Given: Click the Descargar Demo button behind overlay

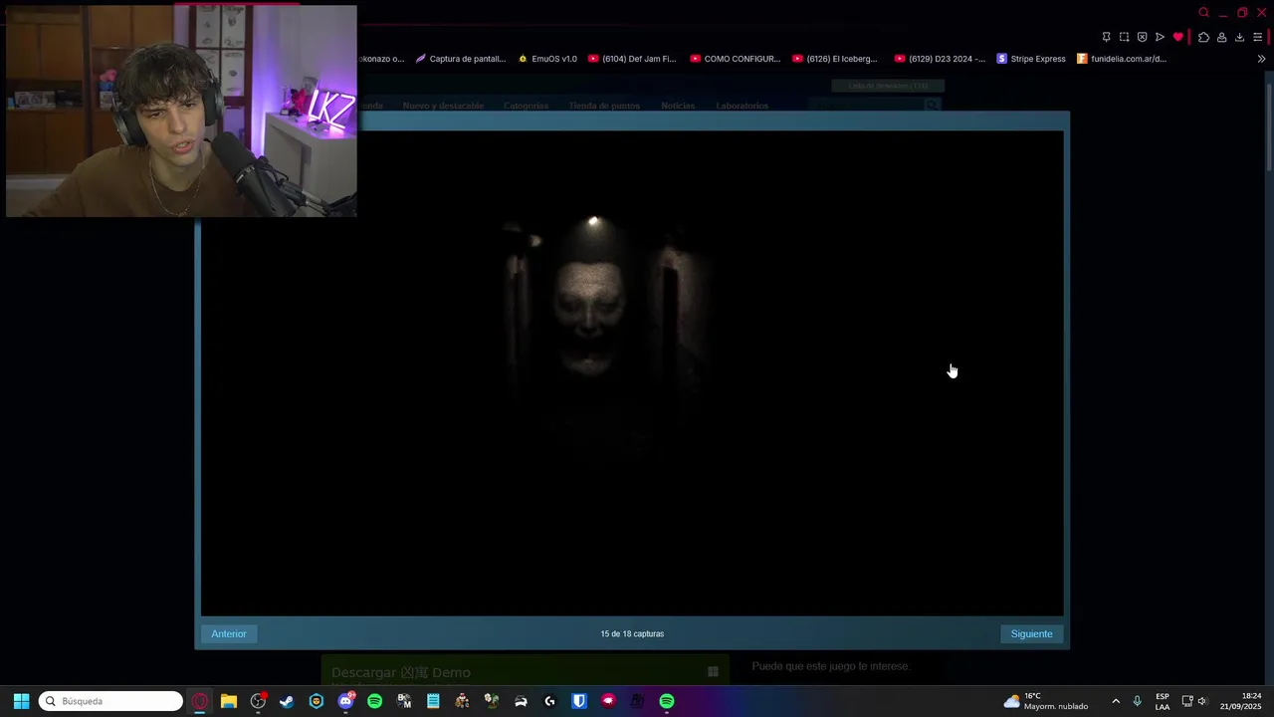Looking at the screenshot, I should click(x=525, y=672).
